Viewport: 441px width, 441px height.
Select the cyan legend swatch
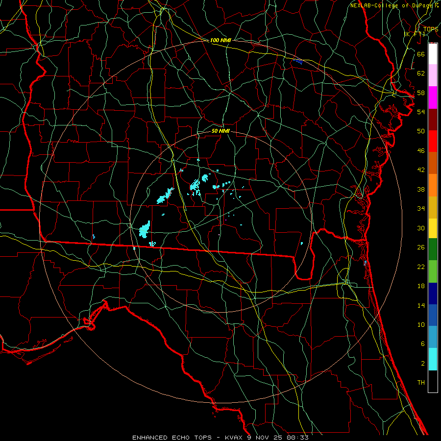433,359
